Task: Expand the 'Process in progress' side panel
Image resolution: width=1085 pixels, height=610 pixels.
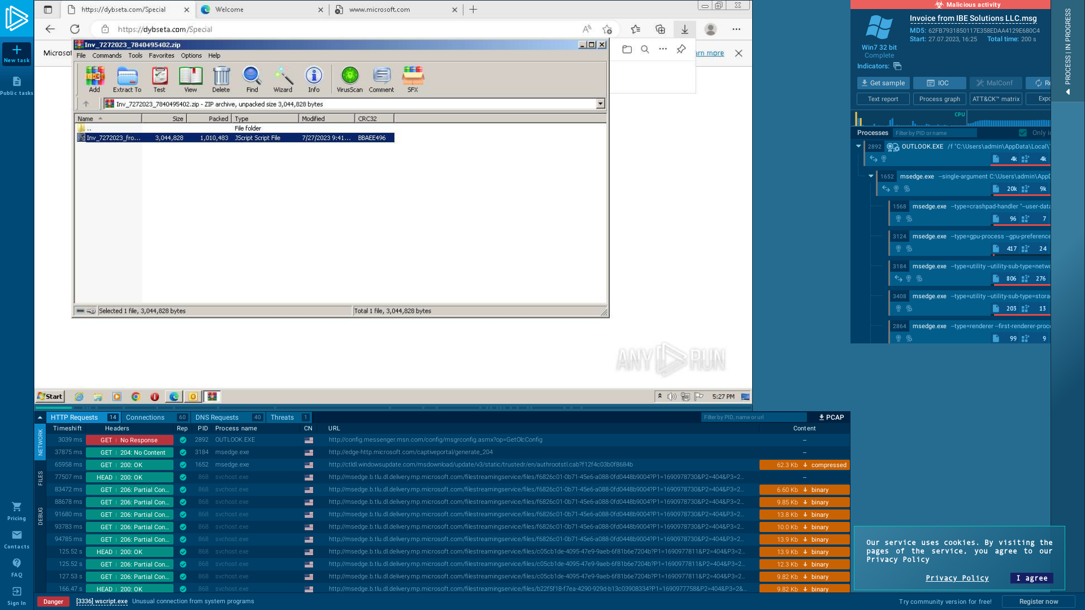Action: (x=1067, y=51)
